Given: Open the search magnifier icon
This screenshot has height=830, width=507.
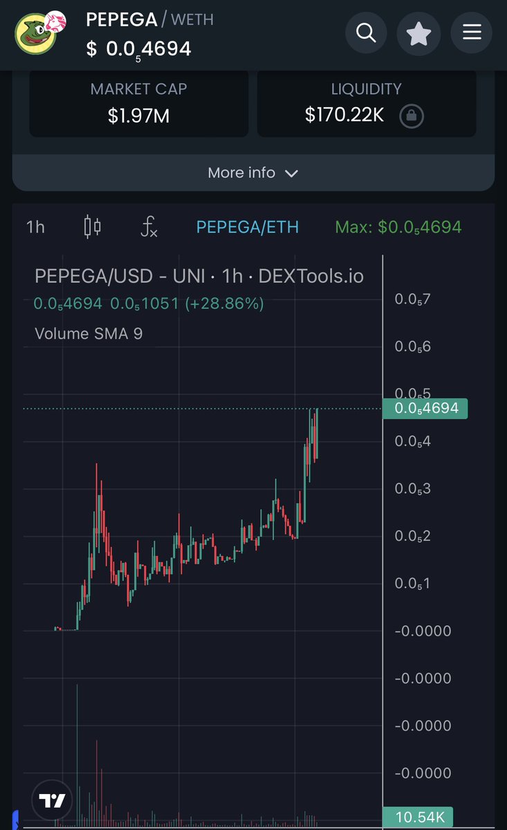Looking at the screenshot, I should click(x=366, y=33).
